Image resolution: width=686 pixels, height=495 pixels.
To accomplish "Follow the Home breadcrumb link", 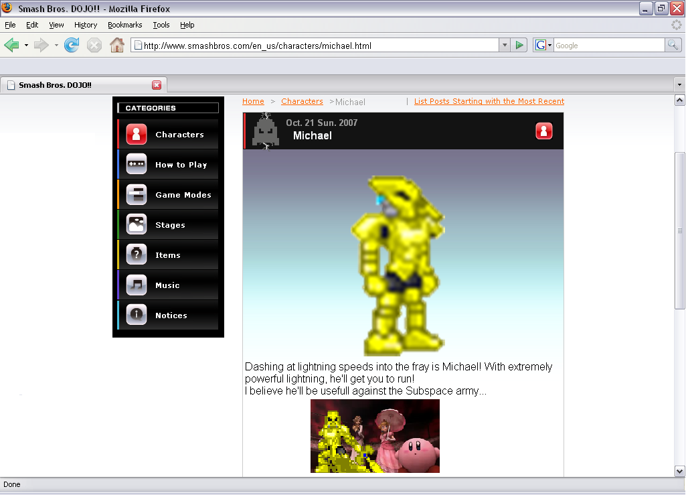I will [x=253, y=101].
